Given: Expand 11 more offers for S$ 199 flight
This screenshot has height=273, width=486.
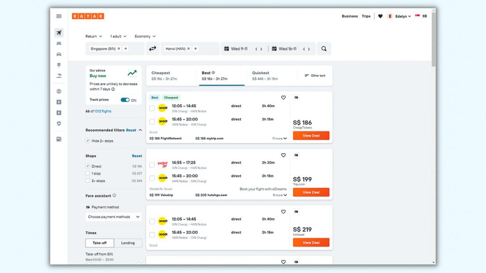Looking at the screenshot, I should point(280,195).
